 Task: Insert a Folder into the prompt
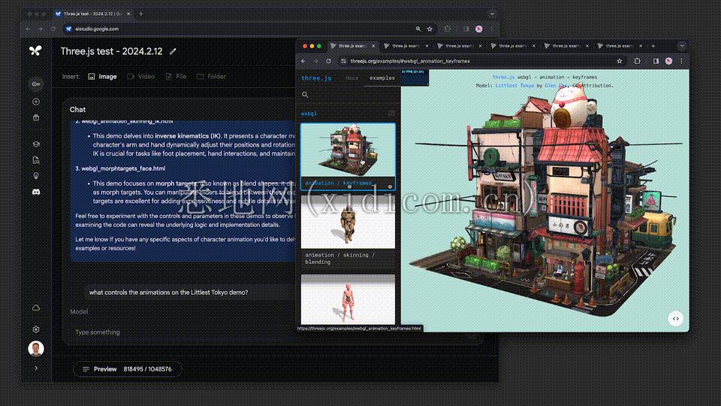tap(211, 77)
